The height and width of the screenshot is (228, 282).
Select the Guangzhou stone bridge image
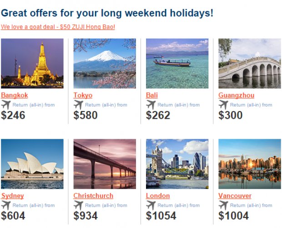tap(250, 63)
